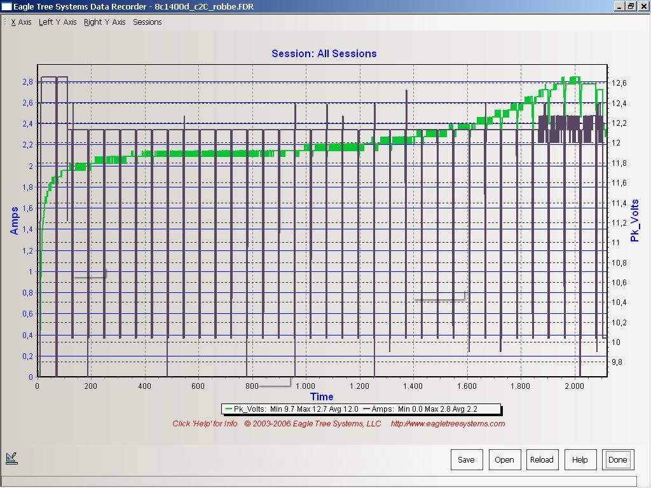Open the X Axis menu

point(21,22)
